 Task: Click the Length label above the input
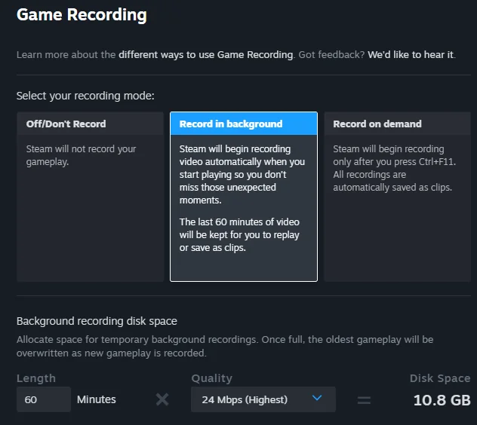pos(36,378)
